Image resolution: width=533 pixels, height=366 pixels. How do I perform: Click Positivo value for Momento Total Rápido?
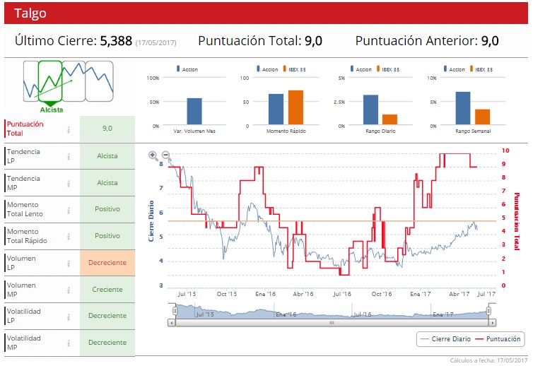[x=107, y=236]
